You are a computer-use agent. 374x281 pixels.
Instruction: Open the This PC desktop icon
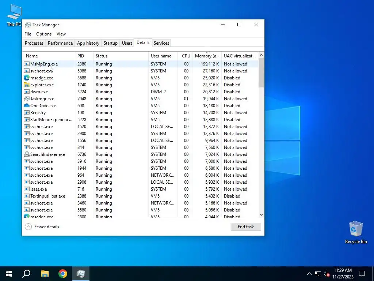tap(14, 15)
